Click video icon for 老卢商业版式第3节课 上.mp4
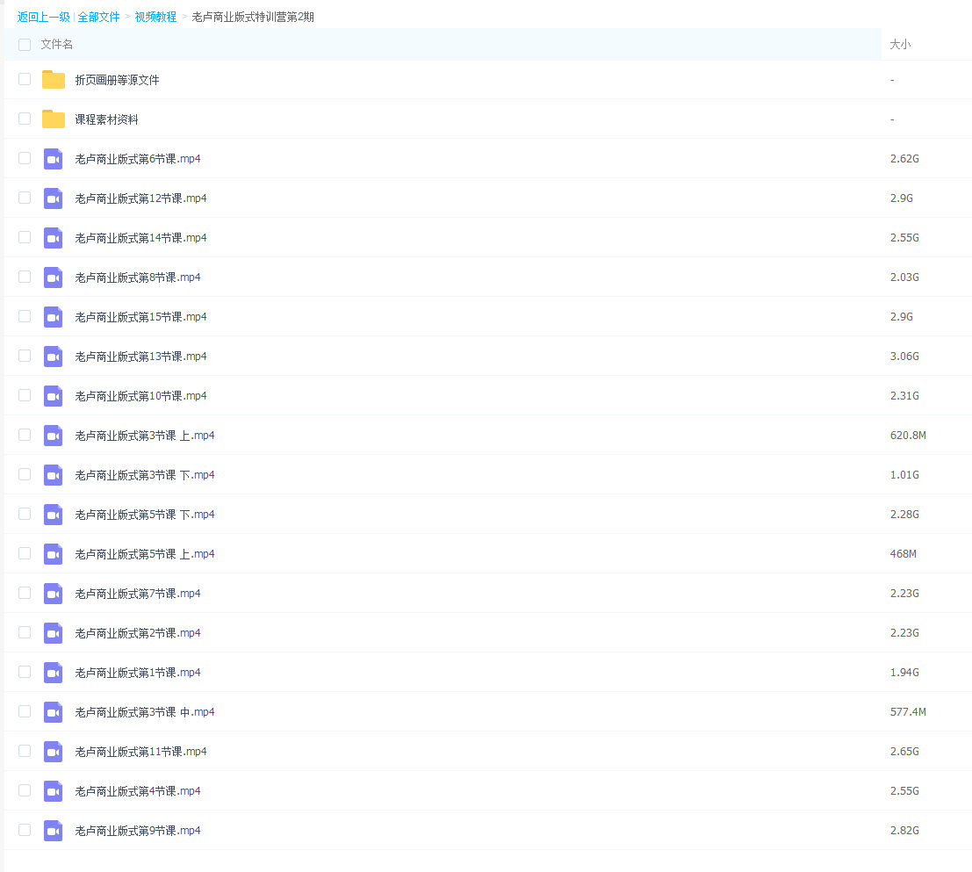 point(54,436)
